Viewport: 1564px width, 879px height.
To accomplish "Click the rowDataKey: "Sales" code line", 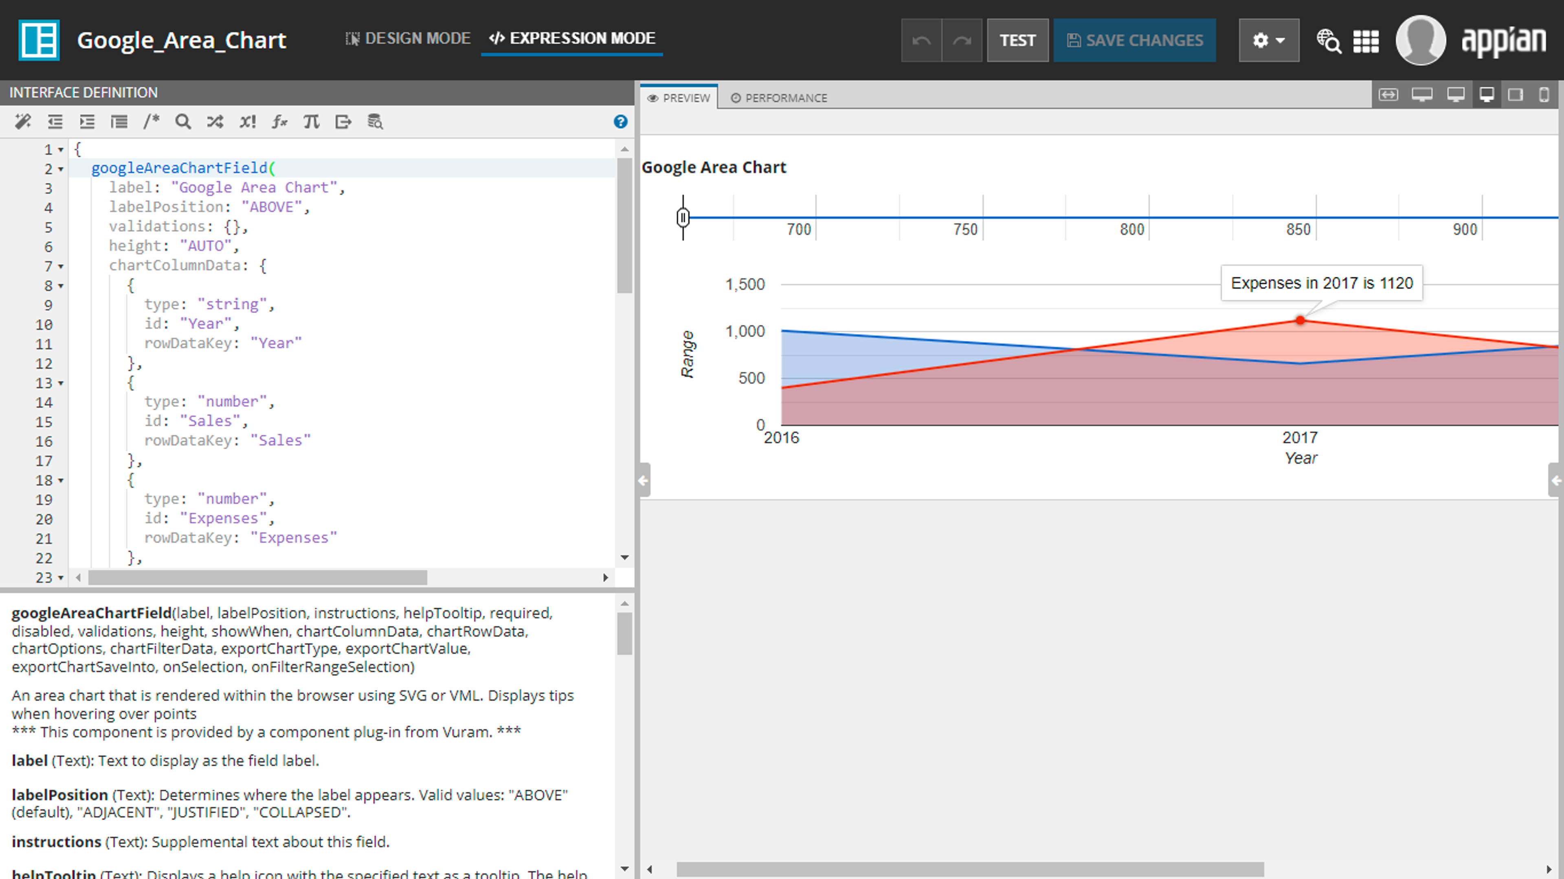I will (x=228, y=441).
